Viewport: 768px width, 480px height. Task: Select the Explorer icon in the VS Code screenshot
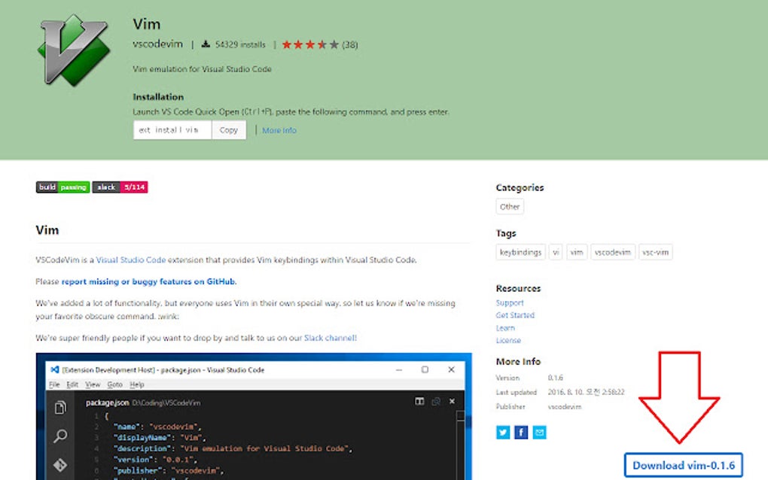(x=61, y=406)
